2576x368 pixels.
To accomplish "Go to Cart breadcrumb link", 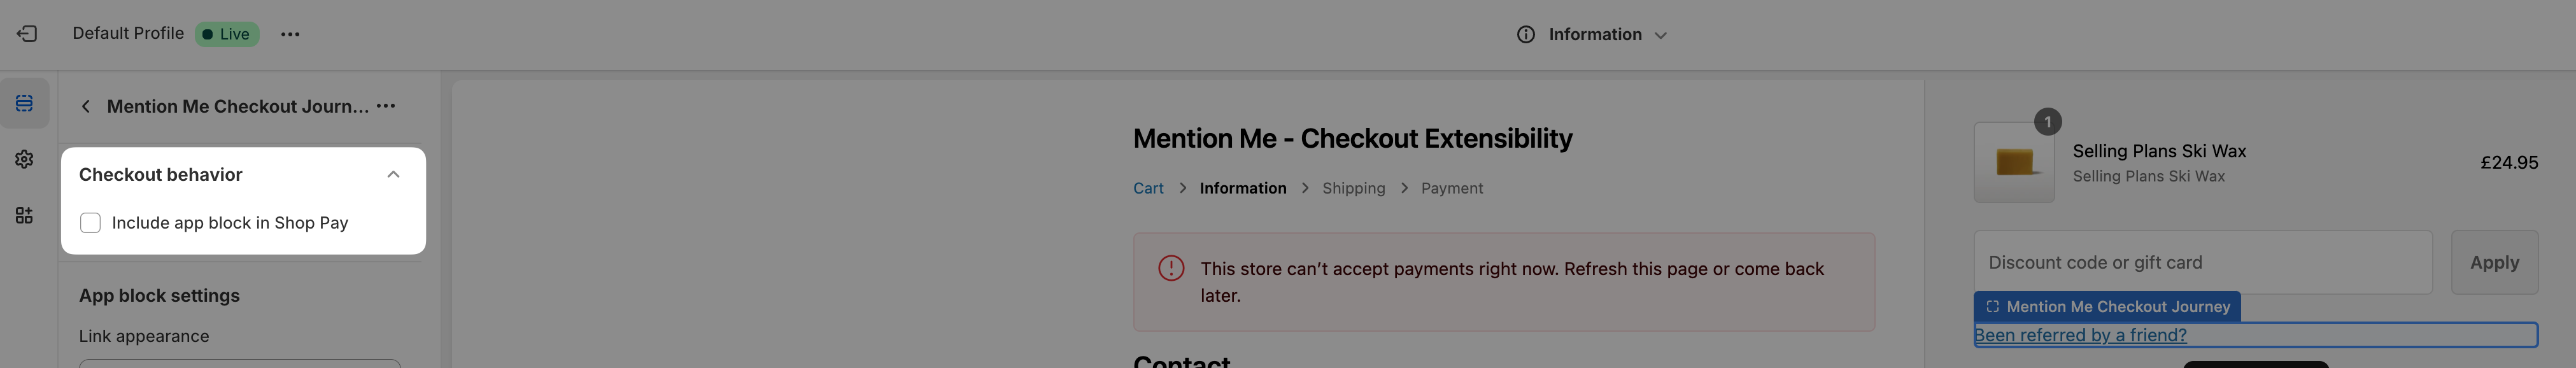I will coord(1148,188).
